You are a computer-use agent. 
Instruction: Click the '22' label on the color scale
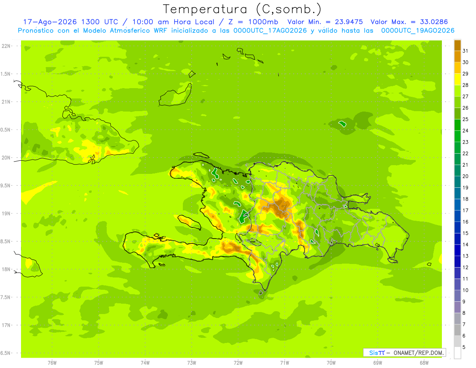point(466,153)
